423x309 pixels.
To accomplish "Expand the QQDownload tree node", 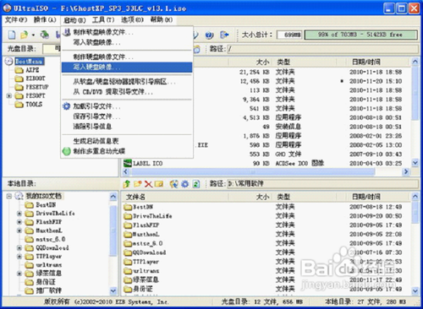I will (19, 247).
